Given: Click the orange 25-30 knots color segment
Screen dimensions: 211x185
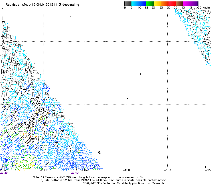Looking at the screenshot, I should [x=165, y=3].
